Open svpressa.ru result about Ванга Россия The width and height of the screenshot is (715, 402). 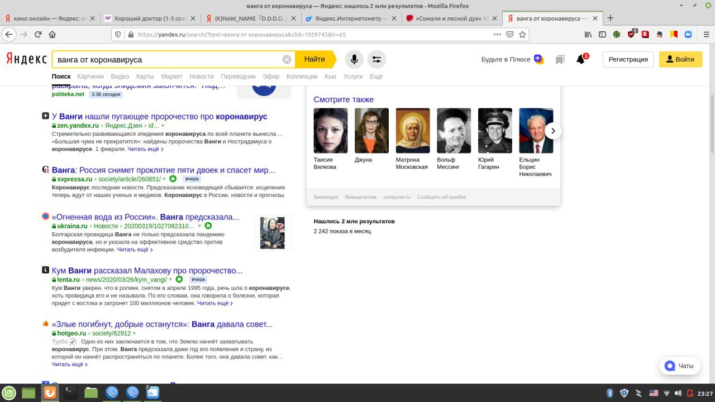point(163,170)
